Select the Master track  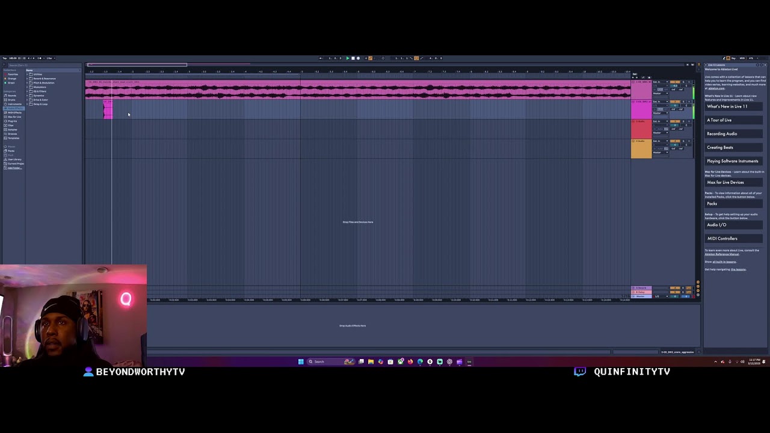pos(641,296)
